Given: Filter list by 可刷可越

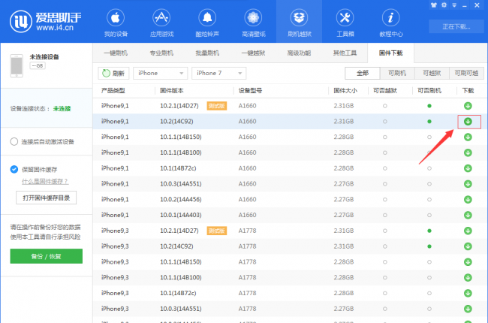Looking at the screenshot, I should pyautogui.click(x=466, y=73).
